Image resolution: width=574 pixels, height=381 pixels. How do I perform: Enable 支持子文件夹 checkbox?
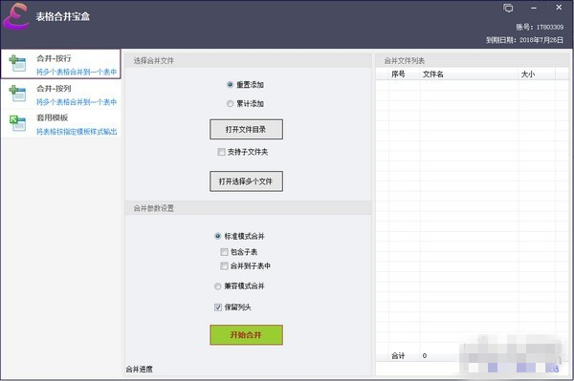(x=221, y=152)
